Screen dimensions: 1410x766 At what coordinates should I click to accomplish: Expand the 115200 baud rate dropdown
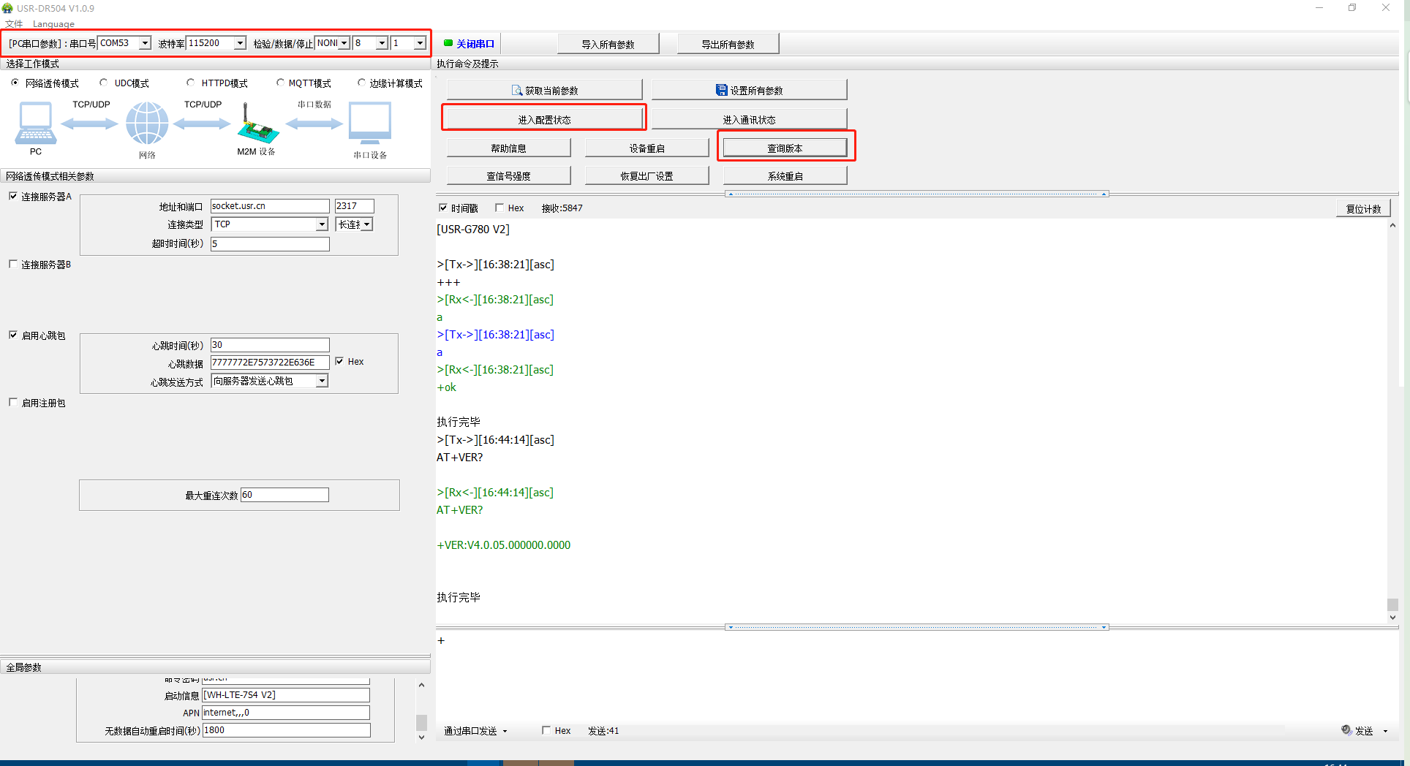click(240, 43)
